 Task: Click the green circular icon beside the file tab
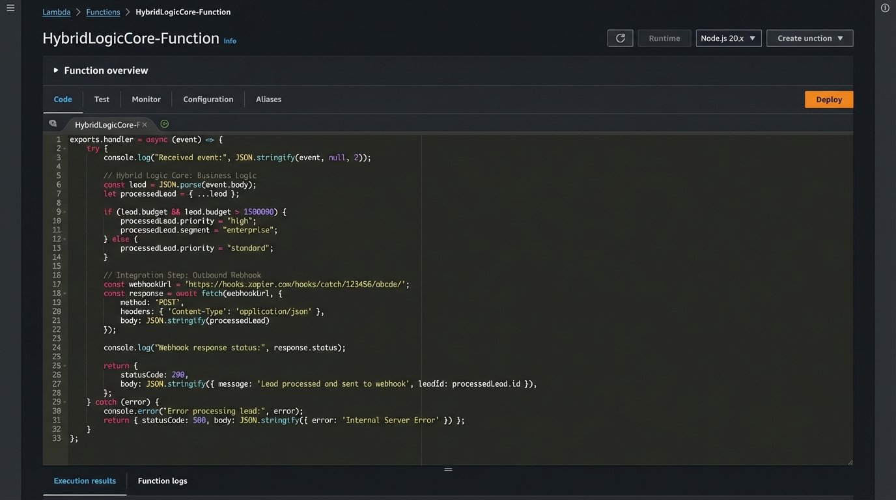[165, 124]
